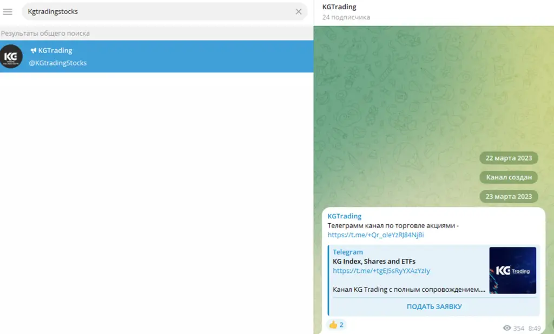Clear the search field with the X

point(299,12)
